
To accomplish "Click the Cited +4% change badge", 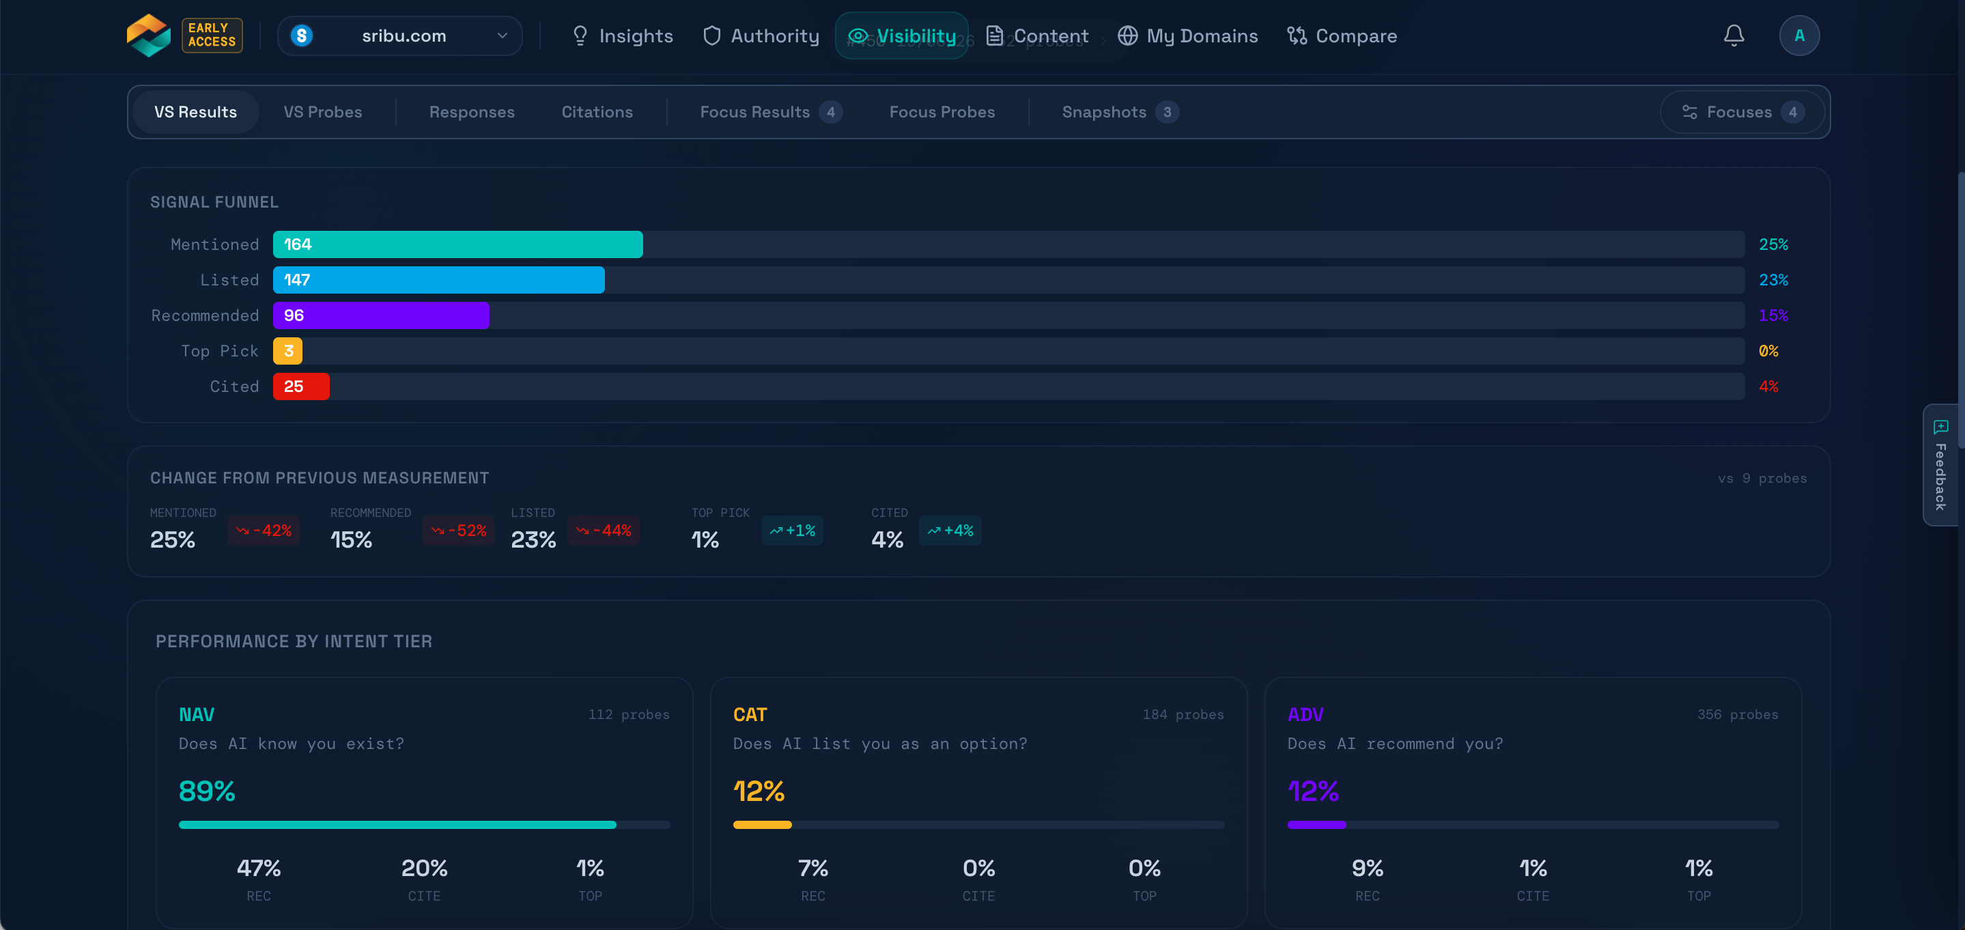I will tap(950, 531).
